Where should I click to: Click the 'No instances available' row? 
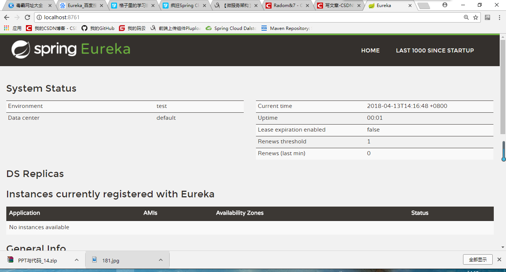pos(250,227)
